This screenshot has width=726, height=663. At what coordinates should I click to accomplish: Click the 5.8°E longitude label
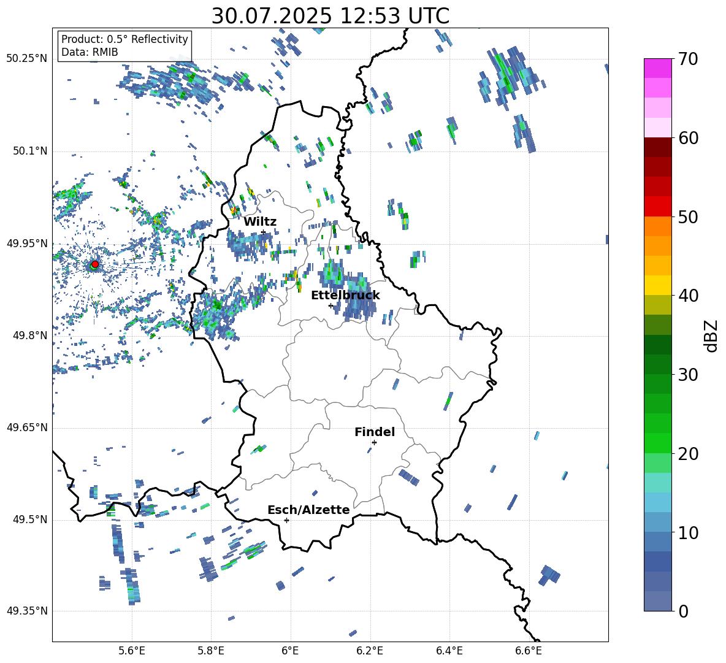(x=211, y=651)
